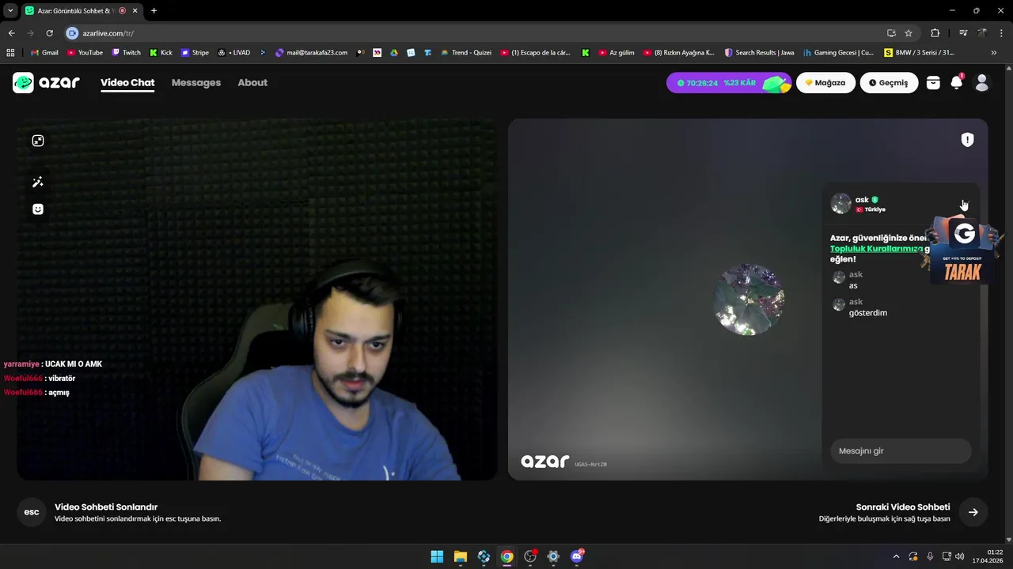Viewport: 1013px width, 569px height.
Task: Click the partner's circular avatar in video
Action: tap(748, 300)
